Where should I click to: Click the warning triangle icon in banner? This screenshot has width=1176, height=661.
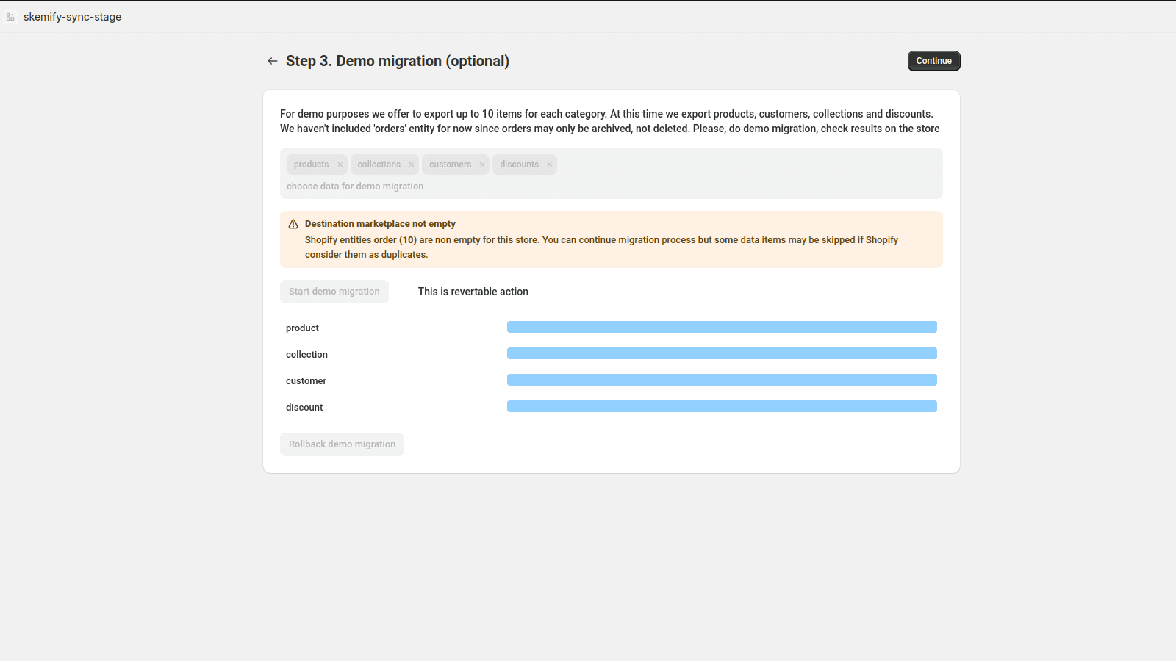point(293,224)
